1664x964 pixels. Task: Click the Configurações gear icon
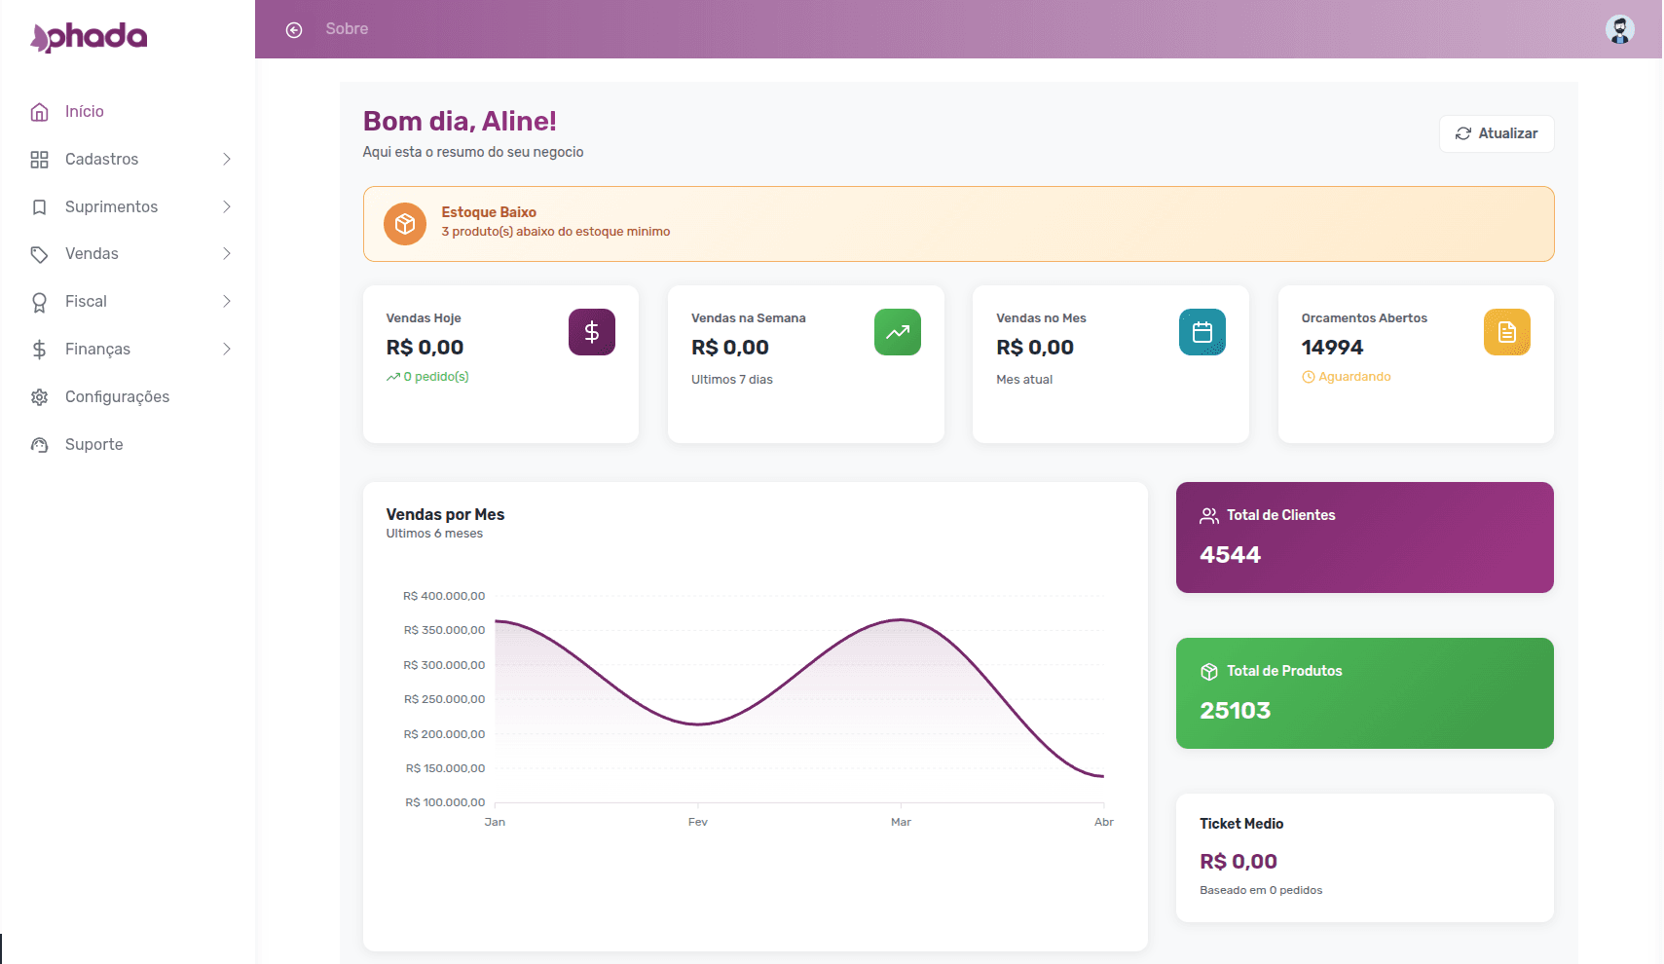(39, 397)
